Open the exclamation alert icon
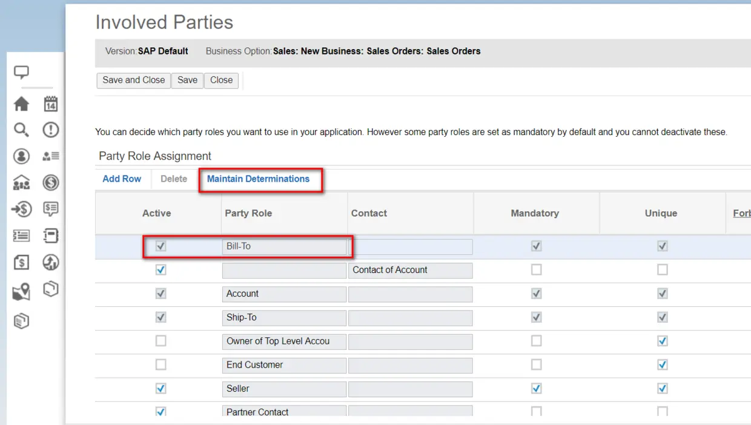Viewport: 751px width, 425px height. point(51,130)
